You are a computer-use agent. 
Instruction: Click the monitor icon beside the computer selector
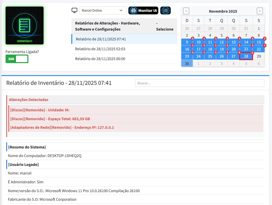pos(74,10)
